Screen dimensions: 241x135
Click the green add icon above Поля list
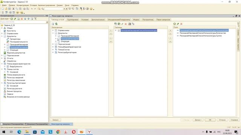(x=174, y=24)
